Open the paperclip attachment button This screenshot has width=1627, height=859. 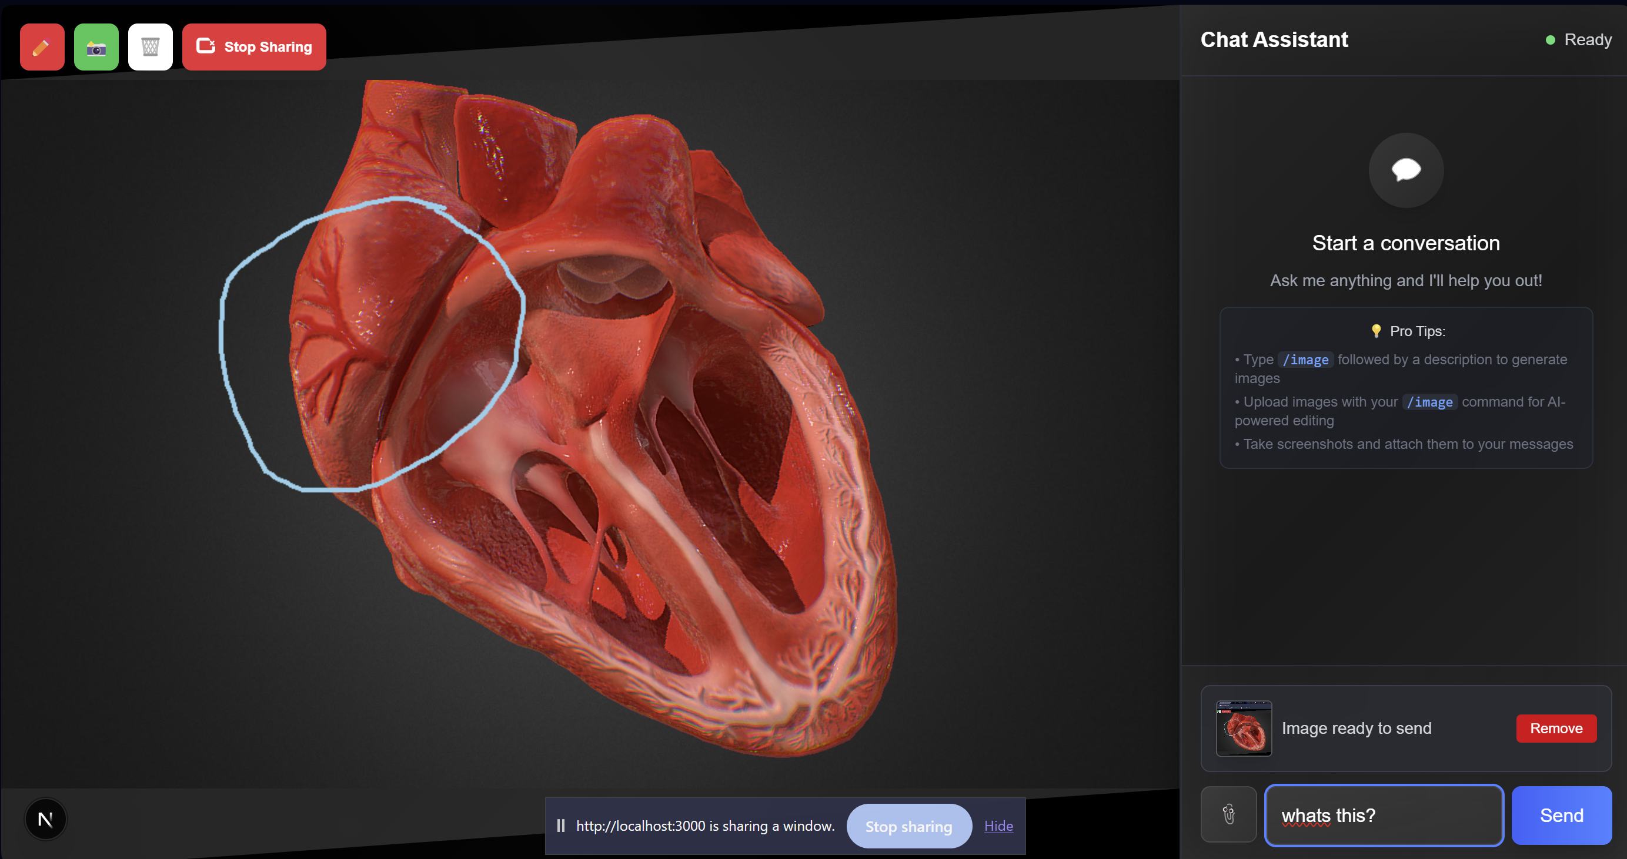[x=1228, y=814]
